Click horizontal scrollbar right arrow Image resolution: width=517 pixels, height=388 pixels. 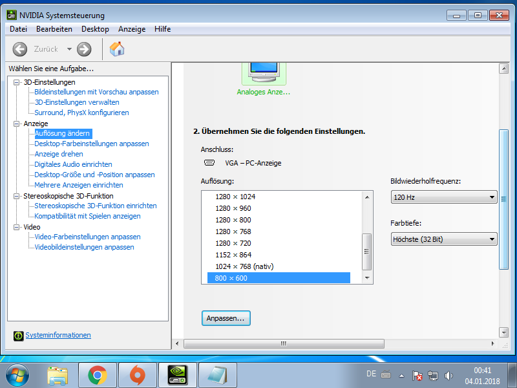coord(492,343)
